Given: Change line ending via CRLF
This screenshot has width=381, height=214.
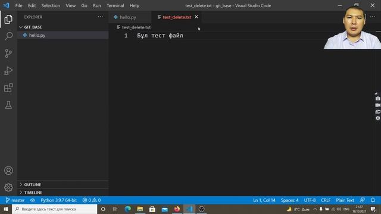Looking at the screenshot, I should point(326,200).
